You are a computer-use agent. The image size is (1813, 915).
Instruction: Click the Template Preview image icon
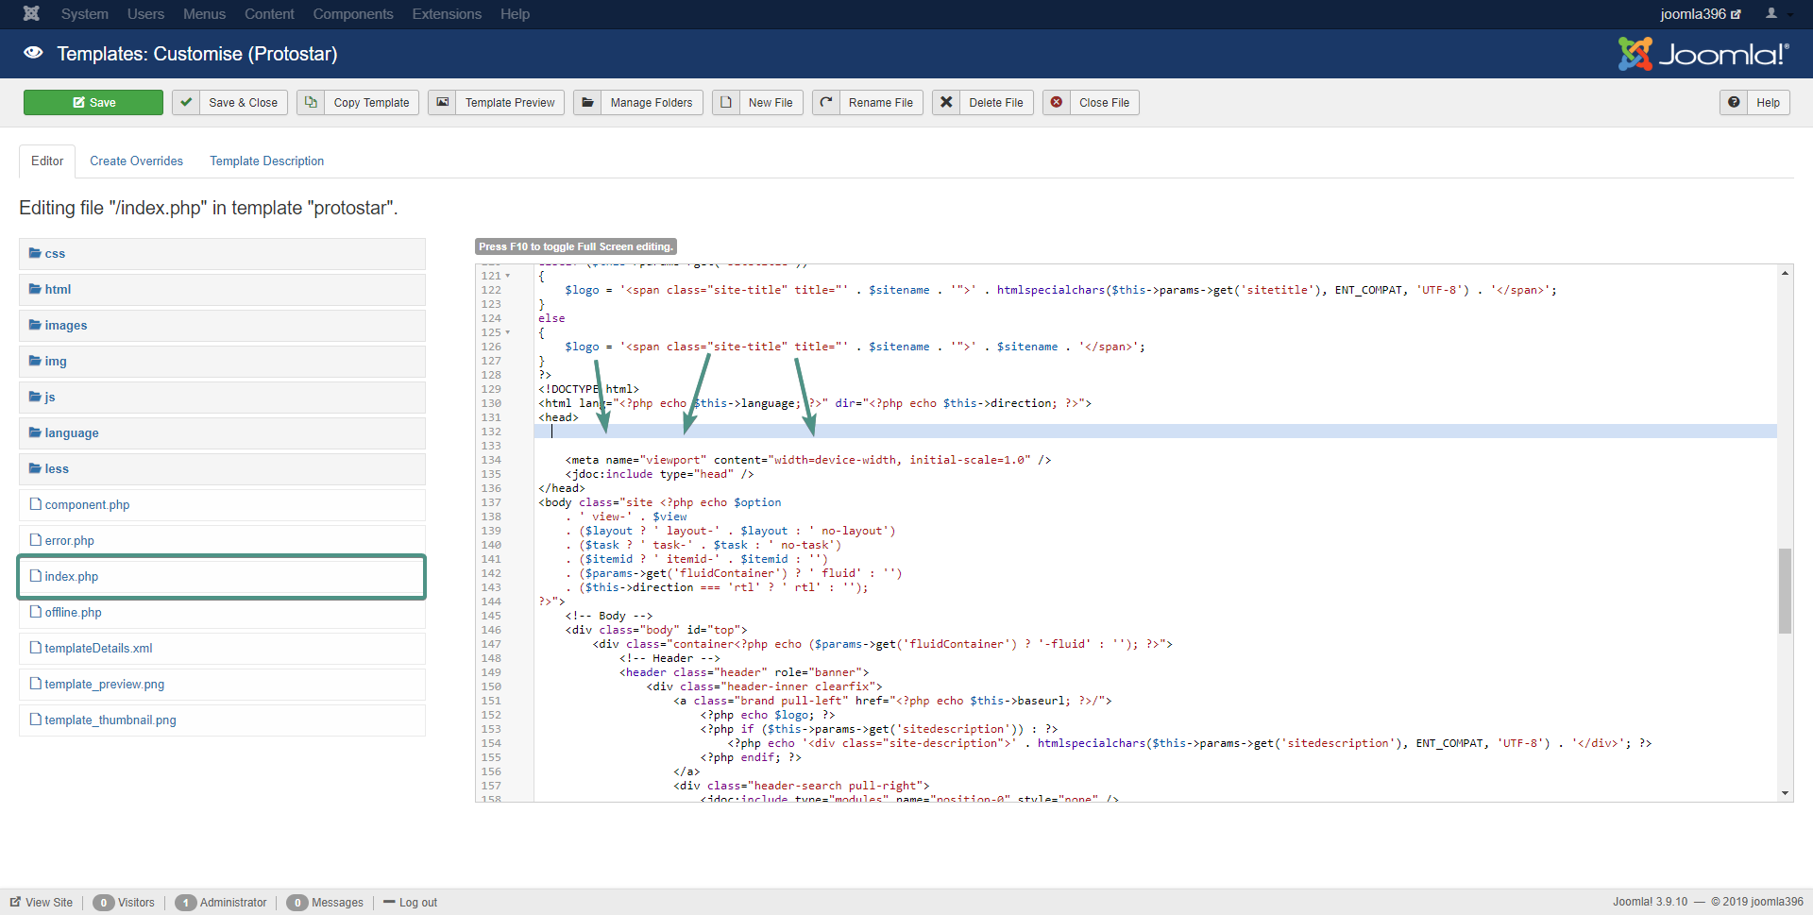pyautogui.click(x=442, y=102)
